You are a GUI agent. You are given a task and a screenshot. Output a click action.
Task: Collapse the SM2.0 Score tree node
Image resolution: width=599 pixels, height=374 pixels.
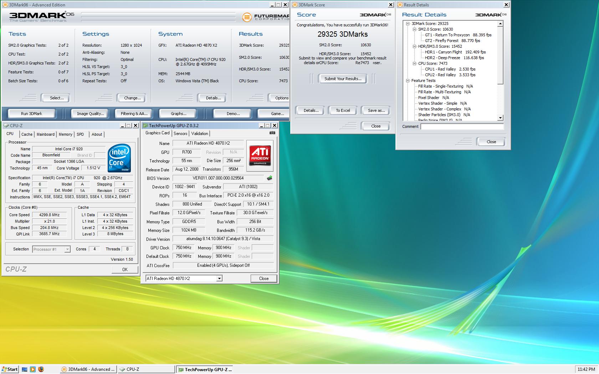click(x=415, y=29)
